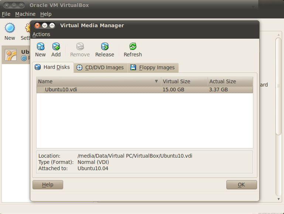Click the OK button
The image size is (284, 214).
click(x=242, y=185)
